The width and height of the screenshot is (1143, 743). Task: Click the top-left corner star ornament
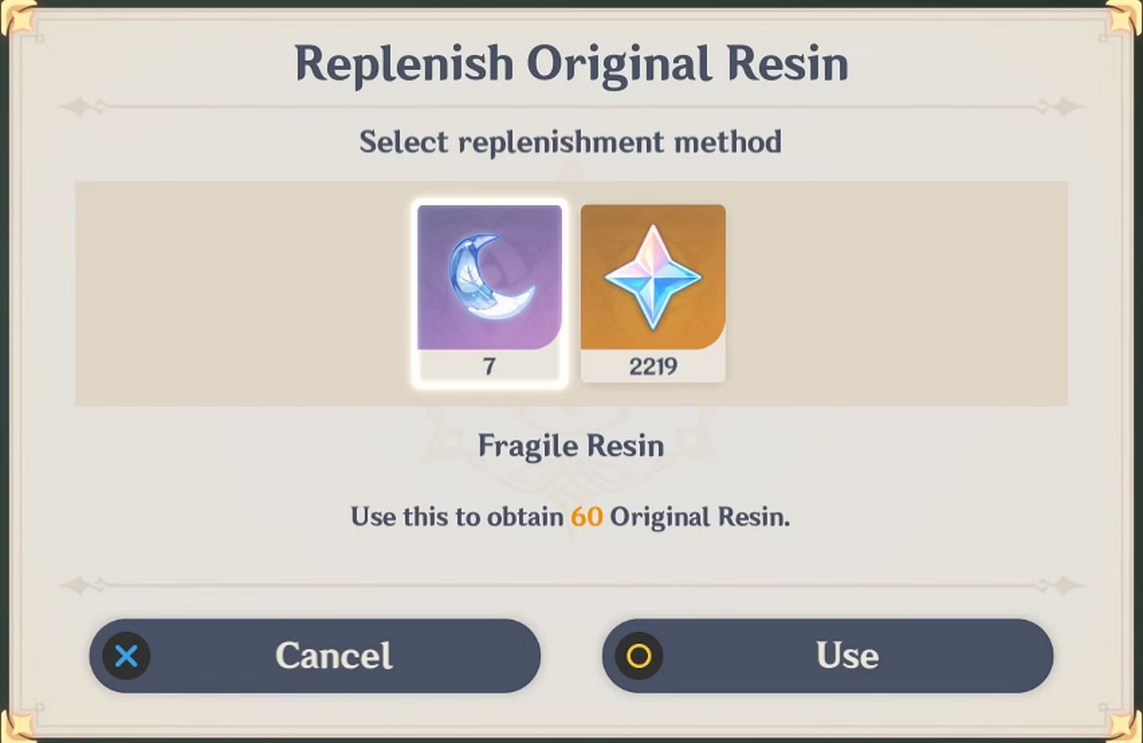15,17
